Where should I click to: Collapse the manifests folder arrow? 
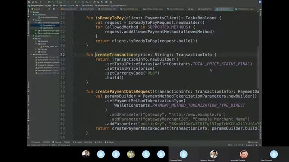pyautogui.click(x=33, y=15)
